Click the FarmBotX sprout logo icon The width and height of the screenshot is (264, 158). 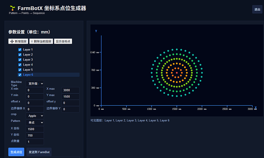coord(13,8)
